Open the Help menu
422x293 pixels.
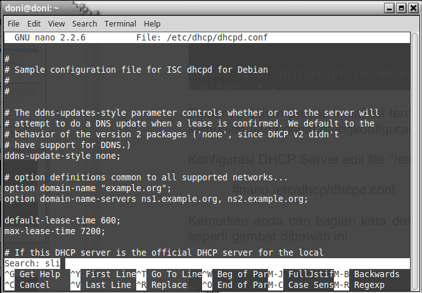tap(152, 23)
